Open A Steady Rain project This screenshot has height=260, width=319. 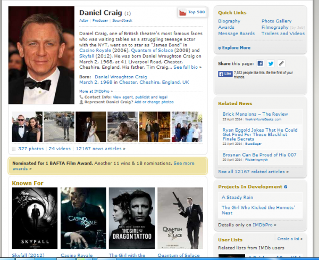click(238, 197)
